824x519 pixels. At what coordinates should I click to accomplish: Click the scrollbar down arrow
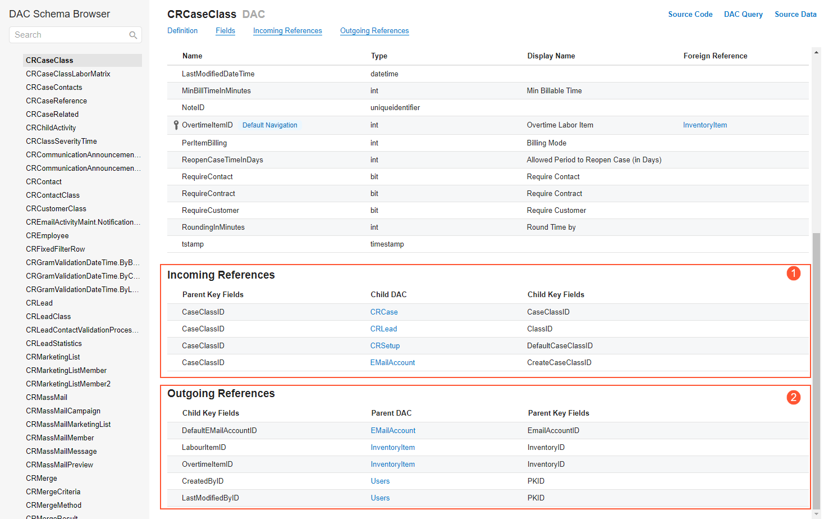pos(816,513)
